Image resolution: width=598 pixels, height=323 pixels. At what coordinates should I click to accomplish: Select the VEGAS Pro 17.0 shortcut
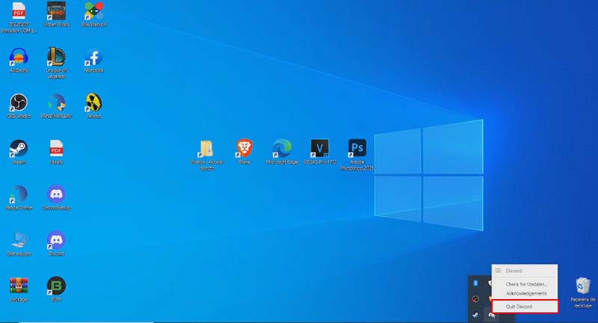coord(320,152)
